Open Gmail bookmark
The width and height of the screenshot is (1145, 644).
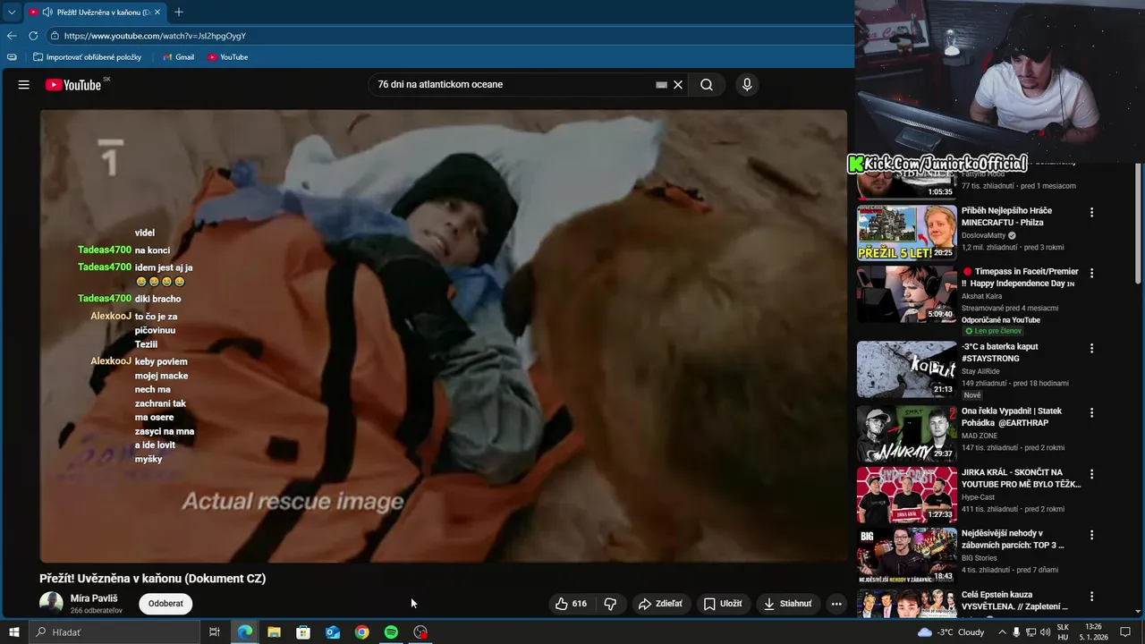179,57
